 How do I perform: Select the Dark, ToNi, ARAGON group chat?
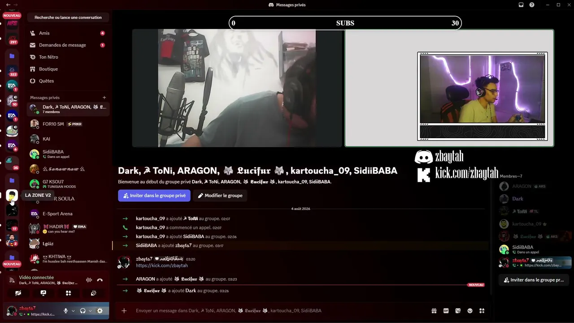point(68,109)
